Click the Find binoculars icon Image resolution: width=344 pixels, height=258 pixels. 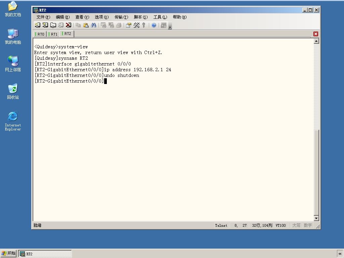[93, 25]
